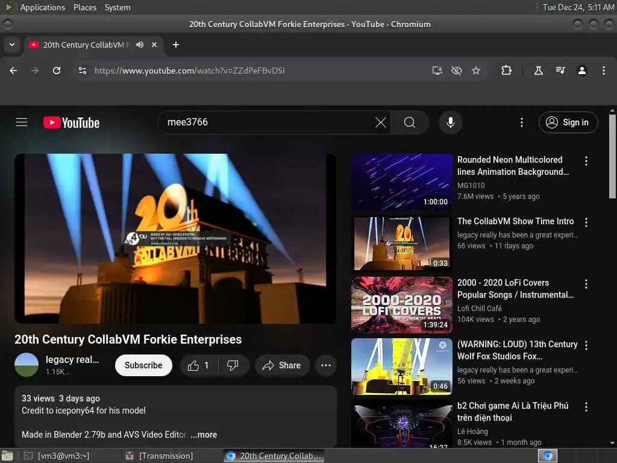Expand description with ...more
The width and height of the screenshot is (617, 463).
pyautogui.click(x=204, y=435)
